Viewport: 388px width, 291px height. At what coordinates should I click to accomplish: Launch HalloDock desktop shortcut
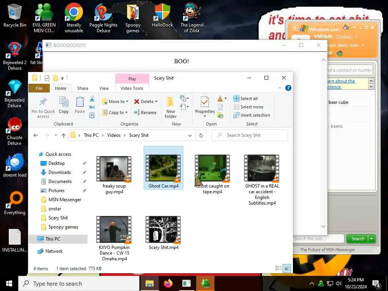pyautogui.click(x=162, y=15)
